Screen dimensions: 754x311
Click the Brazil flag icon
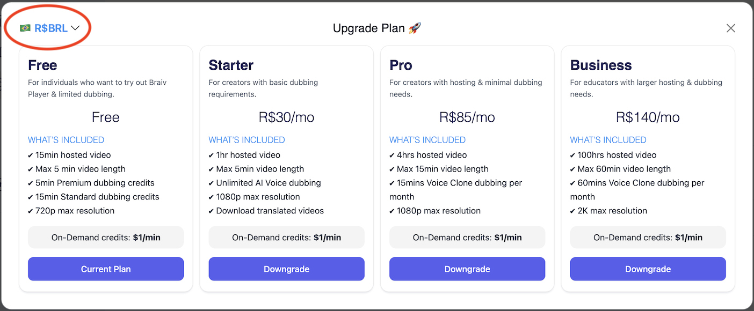tap(25, 28)
